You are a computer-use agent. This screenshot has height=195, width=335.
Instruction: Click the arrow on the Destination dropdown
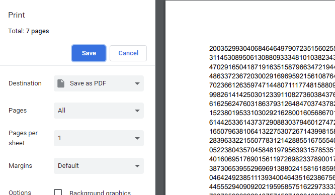coord(137,83)
